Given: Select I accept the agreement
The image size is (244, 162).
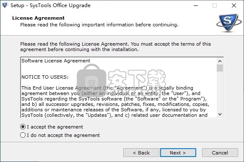Looking at the screenshot, I should pos(23,127).
